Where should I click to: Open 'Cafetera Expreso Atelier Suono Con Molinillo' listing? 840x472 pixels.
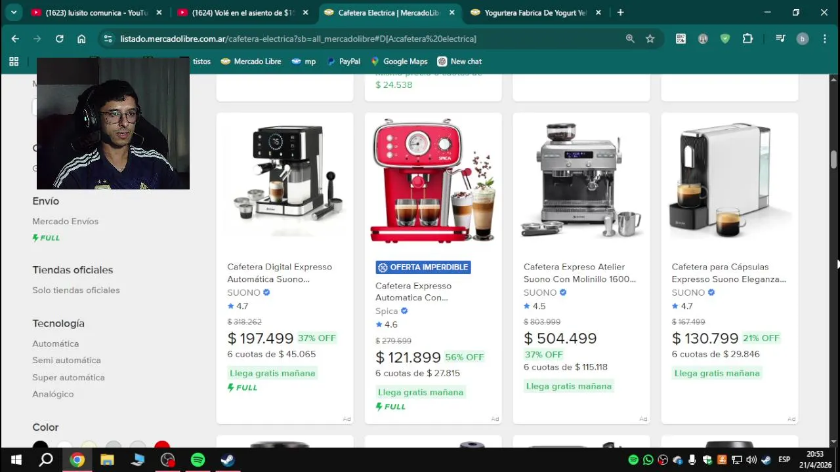[x=579, y=273]
